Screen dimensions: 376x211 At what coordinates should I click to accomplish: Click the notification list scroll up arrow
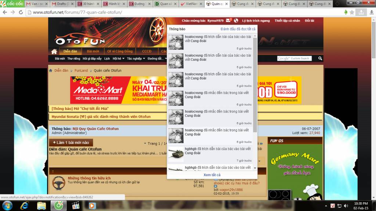[x=255, y=36]
